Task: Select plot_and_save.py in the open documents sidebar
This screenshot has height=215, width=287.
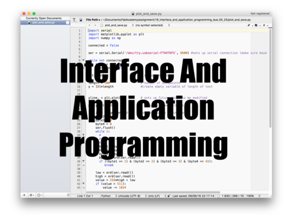Action: pyautogui.click(x=45, y=22)
